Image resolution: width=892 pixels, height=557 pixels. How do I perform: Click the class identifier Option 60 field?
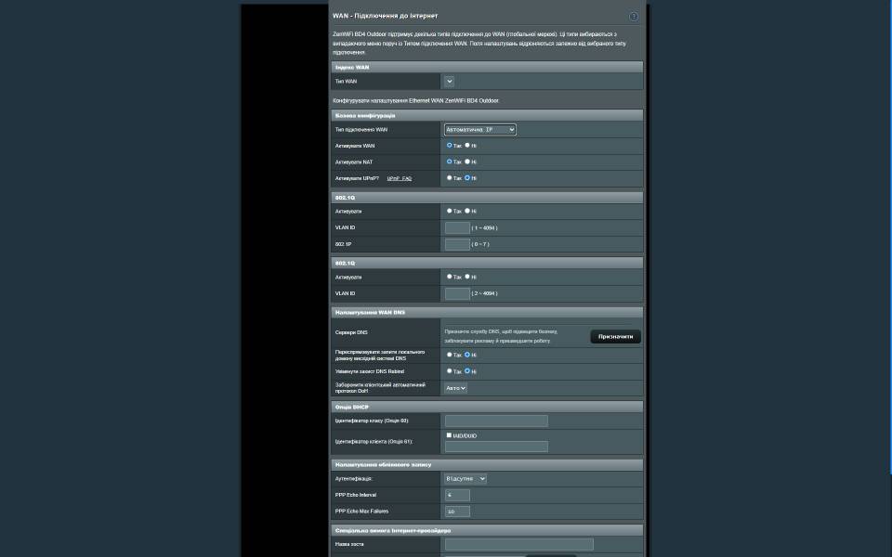[496, 421]
